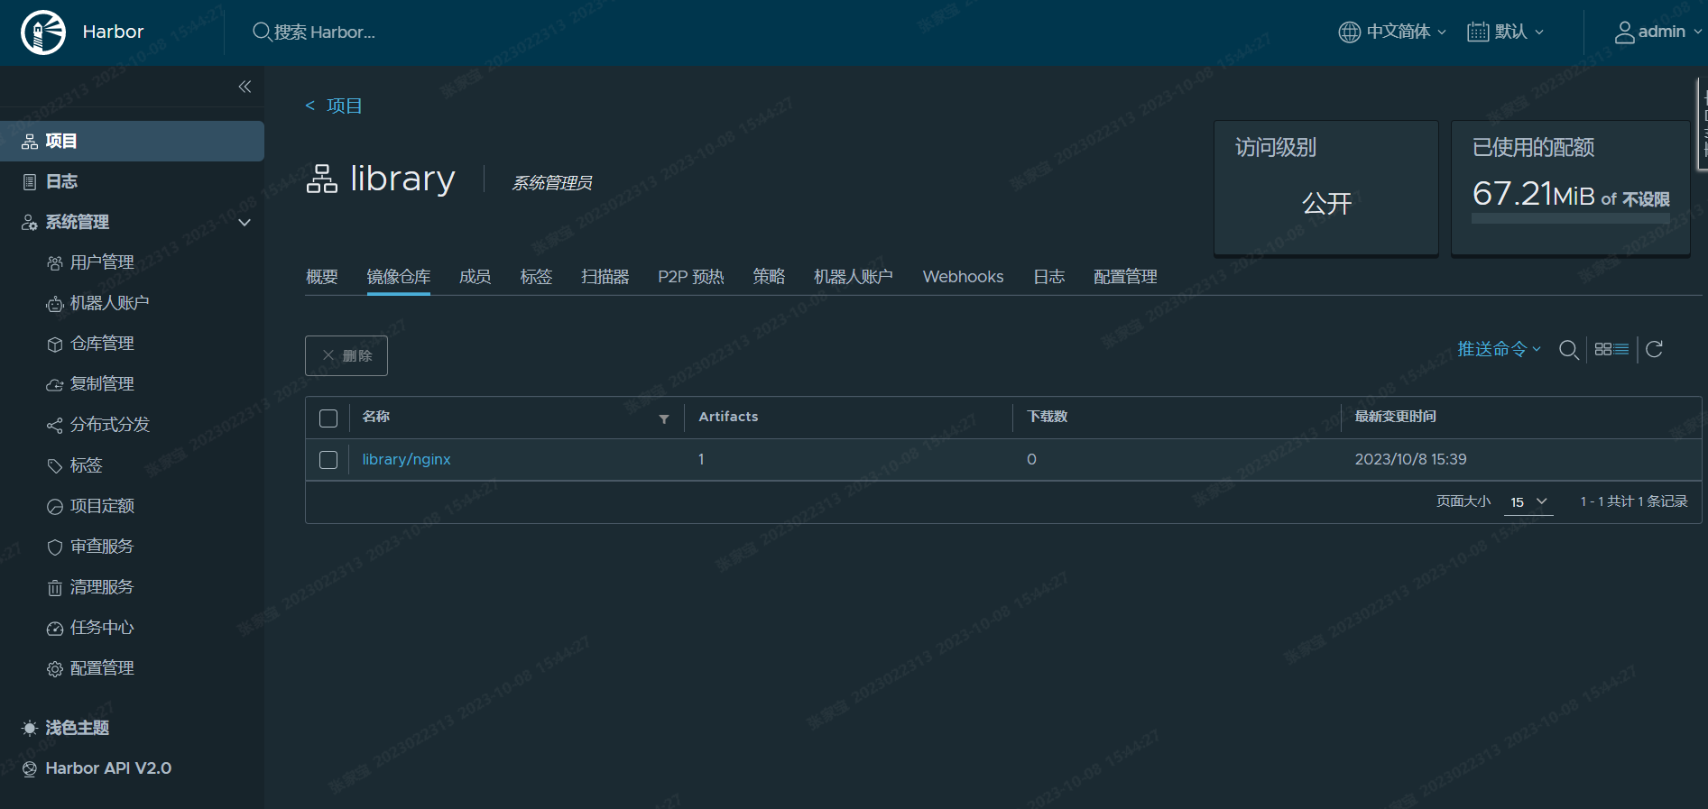Screen dimensions: 1708x809
Task: Click the 下载数 column header
Action: point(1048,417)
